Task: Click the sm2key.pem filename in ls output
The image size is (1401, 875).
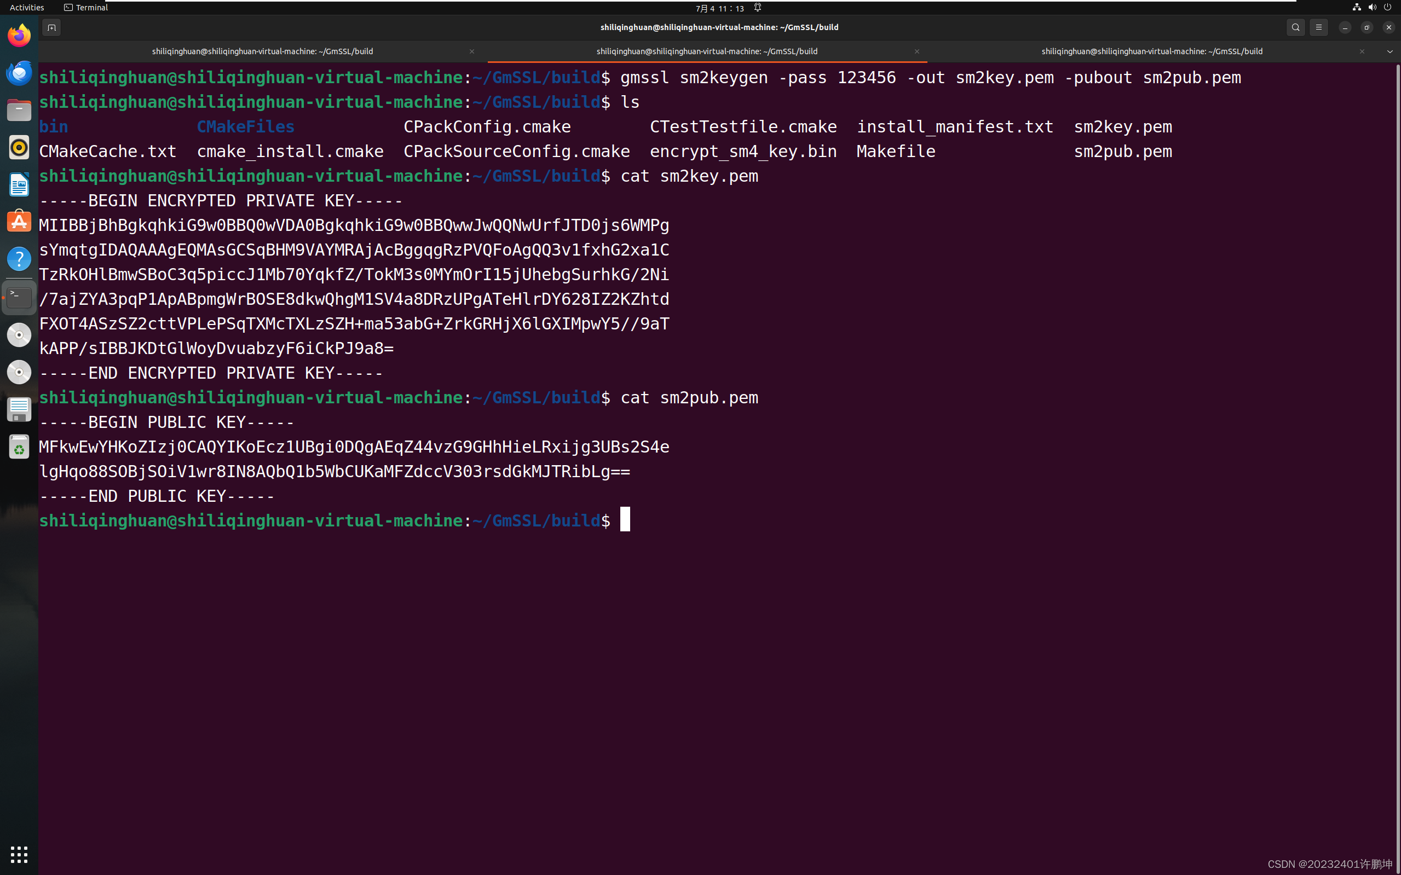Action: pos(1123,127)
